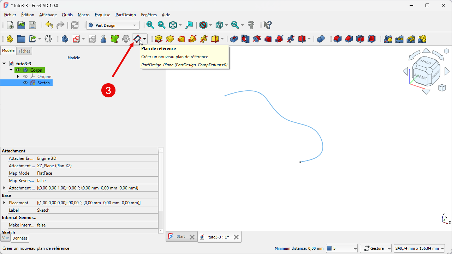Image resolution: width=452 pixels, height=254 pixels.
Task: Expand the Origine tree node
Action: (18, 77)
